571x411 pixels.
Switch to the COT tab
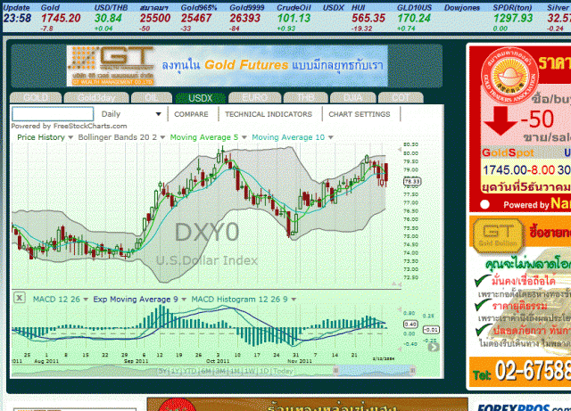pos(401,98)
